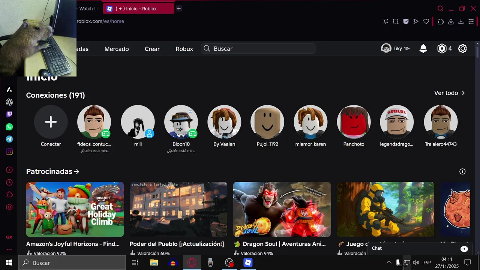The height and width of the screenshot is (270, 480).
Task: Open By_Vaalen friend avatar
Action: tap(224, 122)
